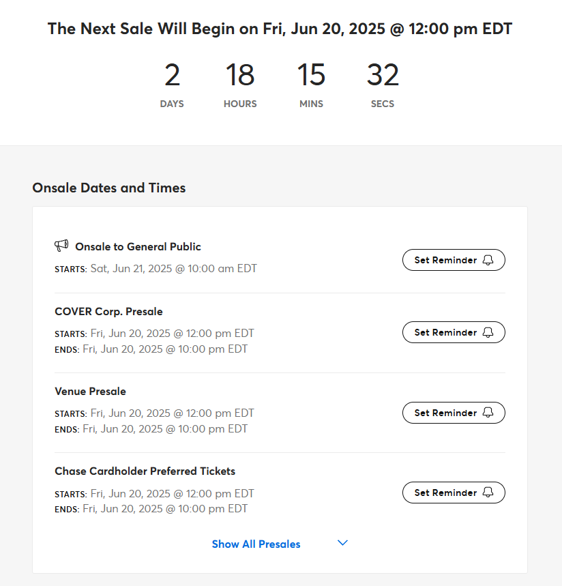Click the countdown SECS value

(x=383, y=75)
